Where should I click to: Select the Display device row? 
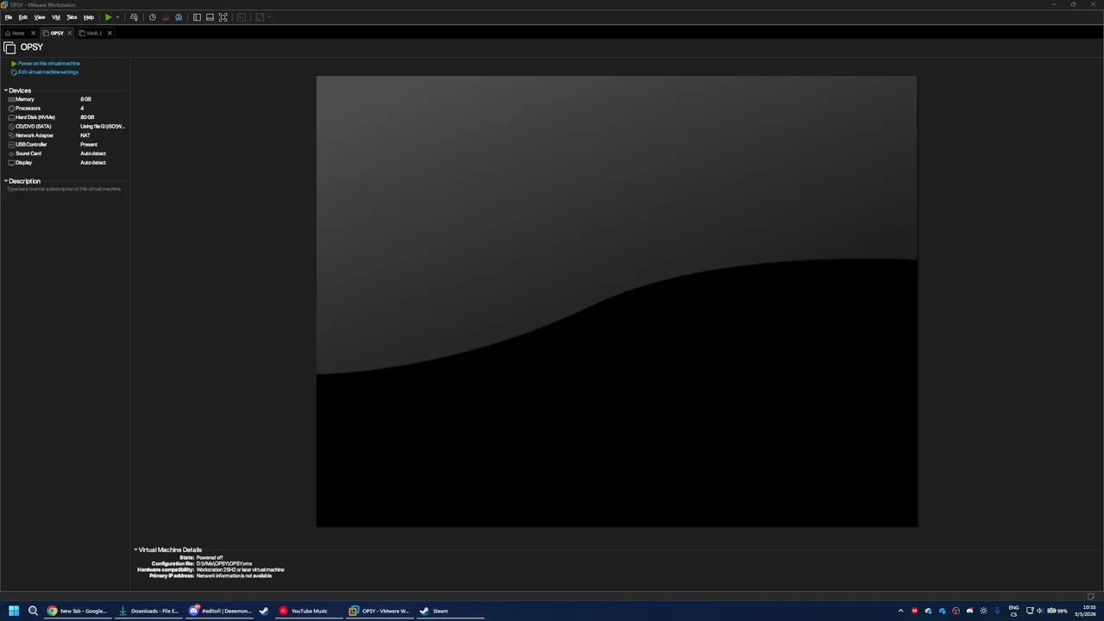[x=66, y=163]
